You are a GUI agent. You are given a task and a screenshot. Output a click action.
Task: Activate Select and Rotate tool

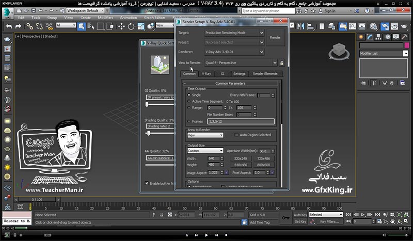(x=131, y=26)
